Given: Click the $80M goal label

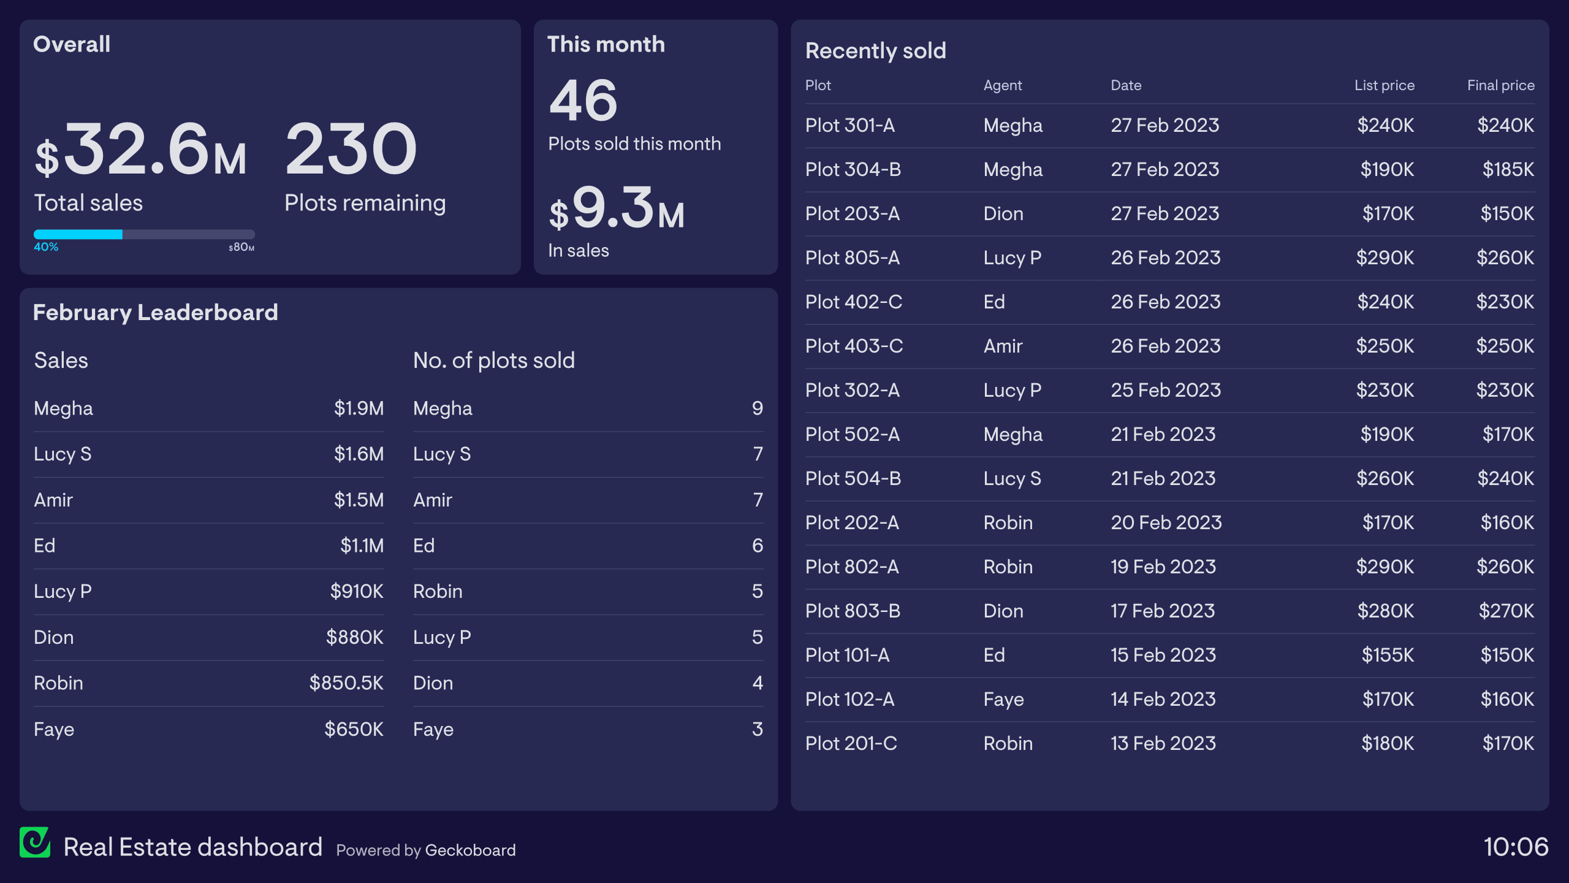Looking at the screenshot, I should [241, 247].
